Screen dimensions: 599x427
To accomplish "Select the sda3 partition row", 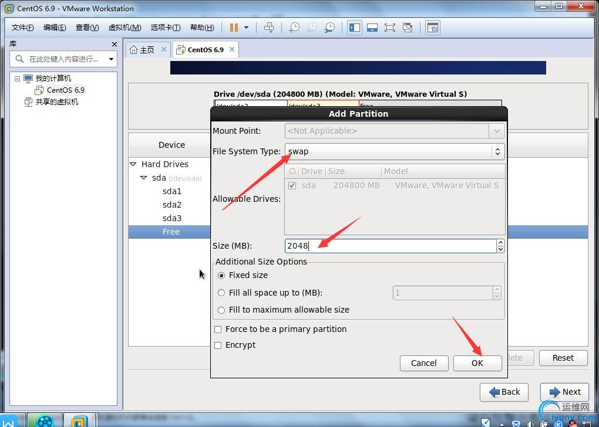I will click(171, 218).
